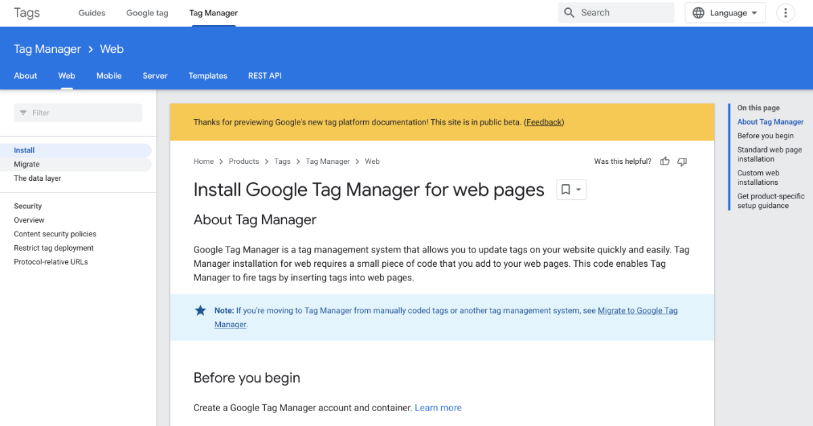Image resolution: width=813 pixels, height=426 pixels.
Task: Click the Tags site logo text
Action: click(27, 13)
